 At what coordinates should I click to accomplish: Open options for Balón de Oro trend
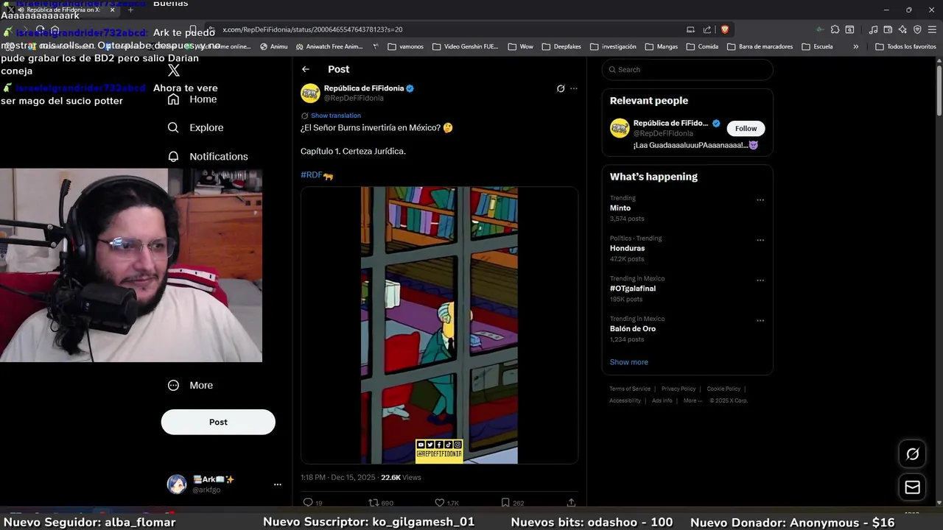pos(760,321)
